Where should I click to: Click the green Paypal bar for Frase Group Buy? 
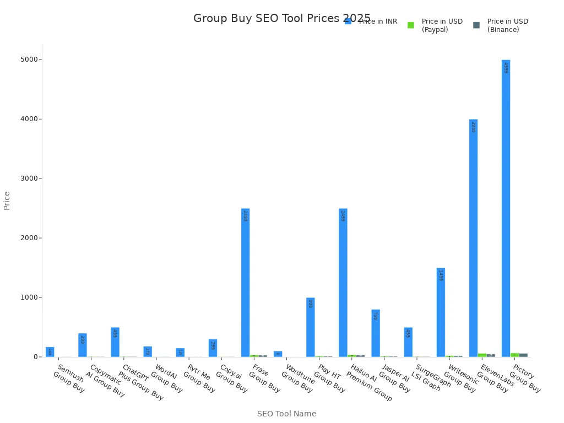point(254,356)
